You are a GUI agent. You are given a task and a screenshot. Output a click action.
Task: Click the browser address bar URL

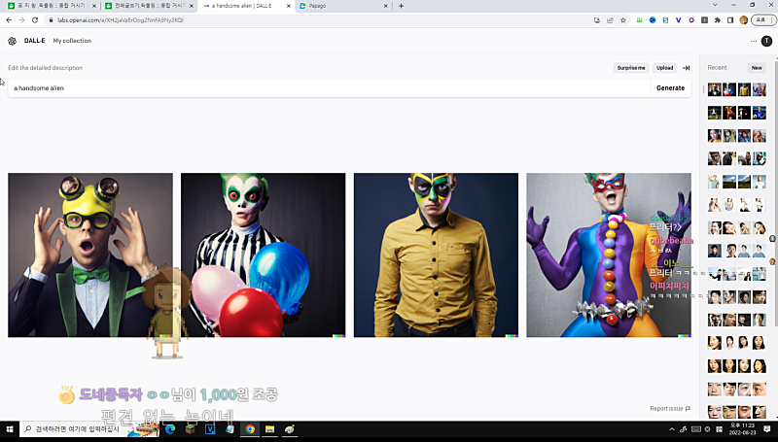click(120, 20)
